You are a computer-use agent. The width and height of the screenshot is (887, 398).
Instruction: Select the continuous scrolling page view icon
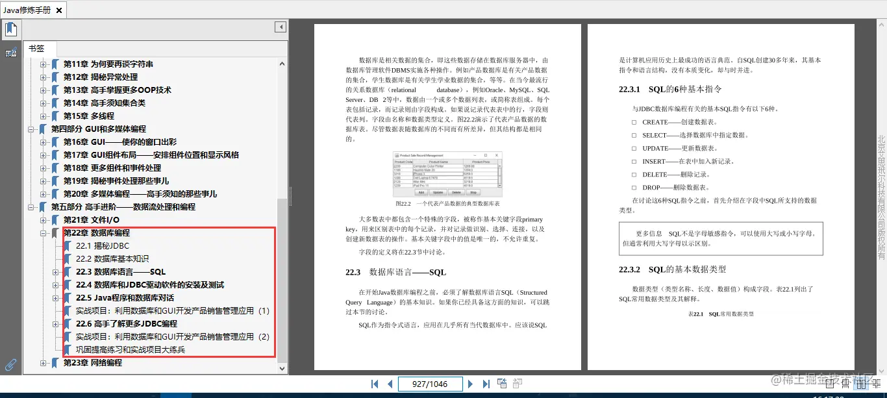tap(845, 384)
